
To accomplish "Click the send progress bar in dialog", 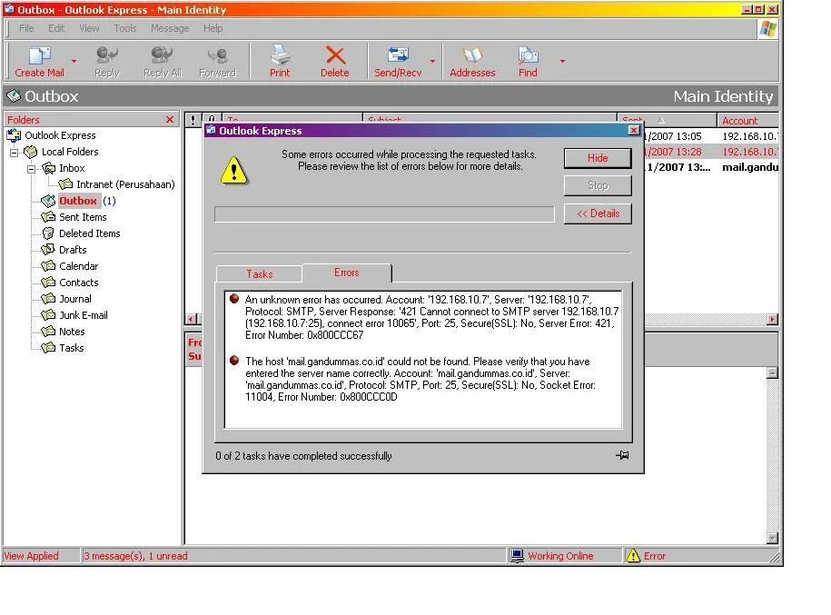I will pos(384,214).
